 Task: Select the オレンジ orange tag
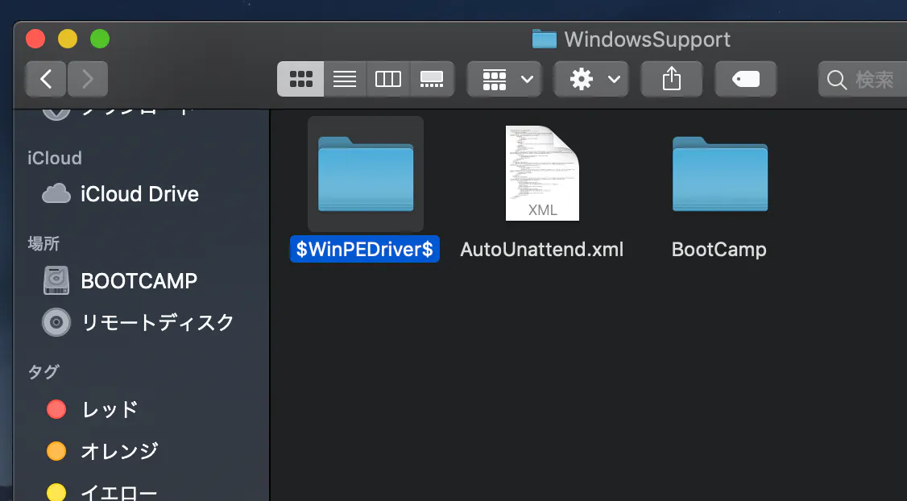[103, 451]
